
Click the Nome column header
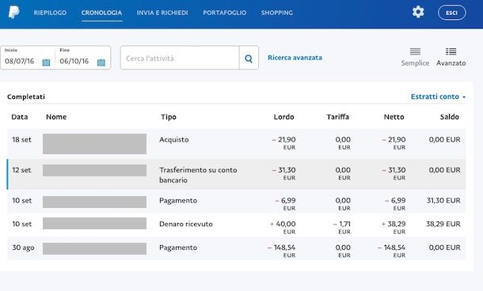coord(56,117)
